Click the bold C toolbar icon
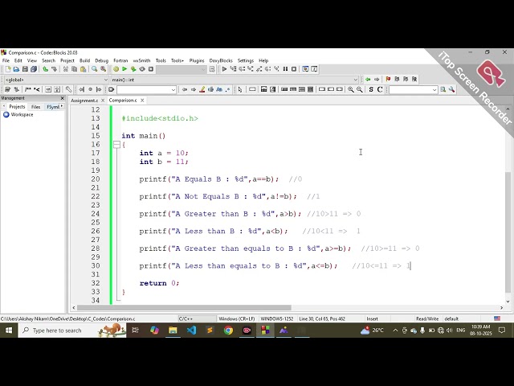The image size is (514, 386). (380, 89)
